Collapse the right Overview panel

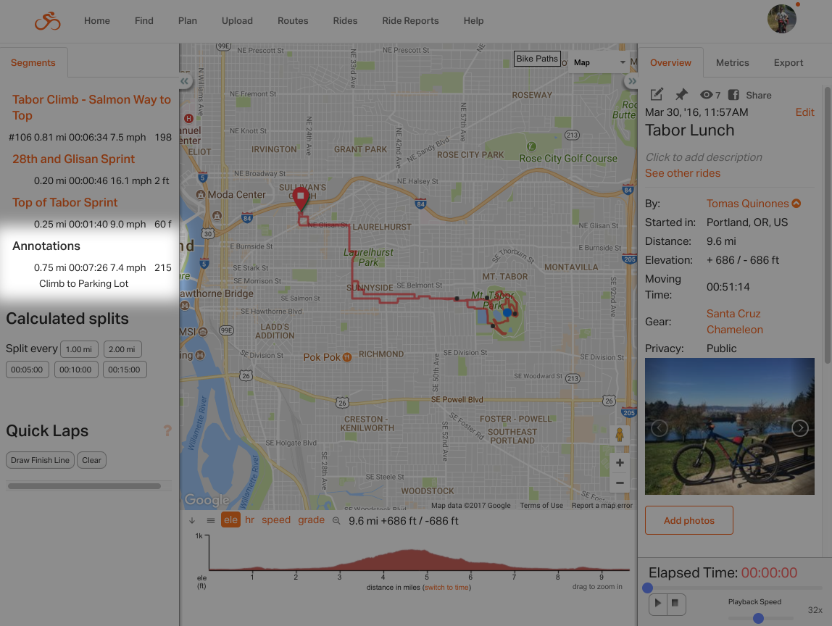[631, 81]
